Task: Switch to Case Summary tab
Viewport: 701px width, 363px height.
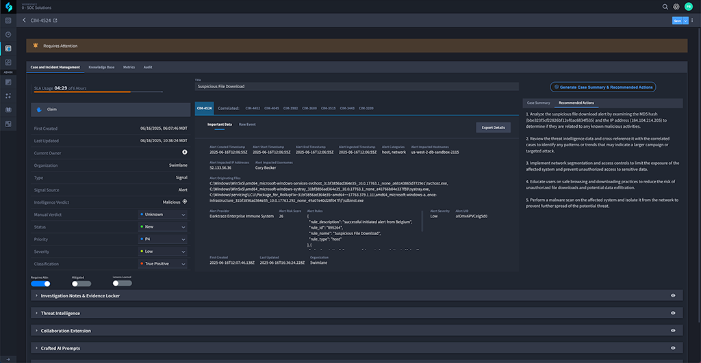Action: click(538, 103)
